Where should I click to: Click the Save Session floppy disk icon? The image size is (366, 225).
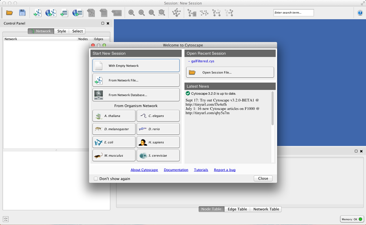(x=22, y=13)
